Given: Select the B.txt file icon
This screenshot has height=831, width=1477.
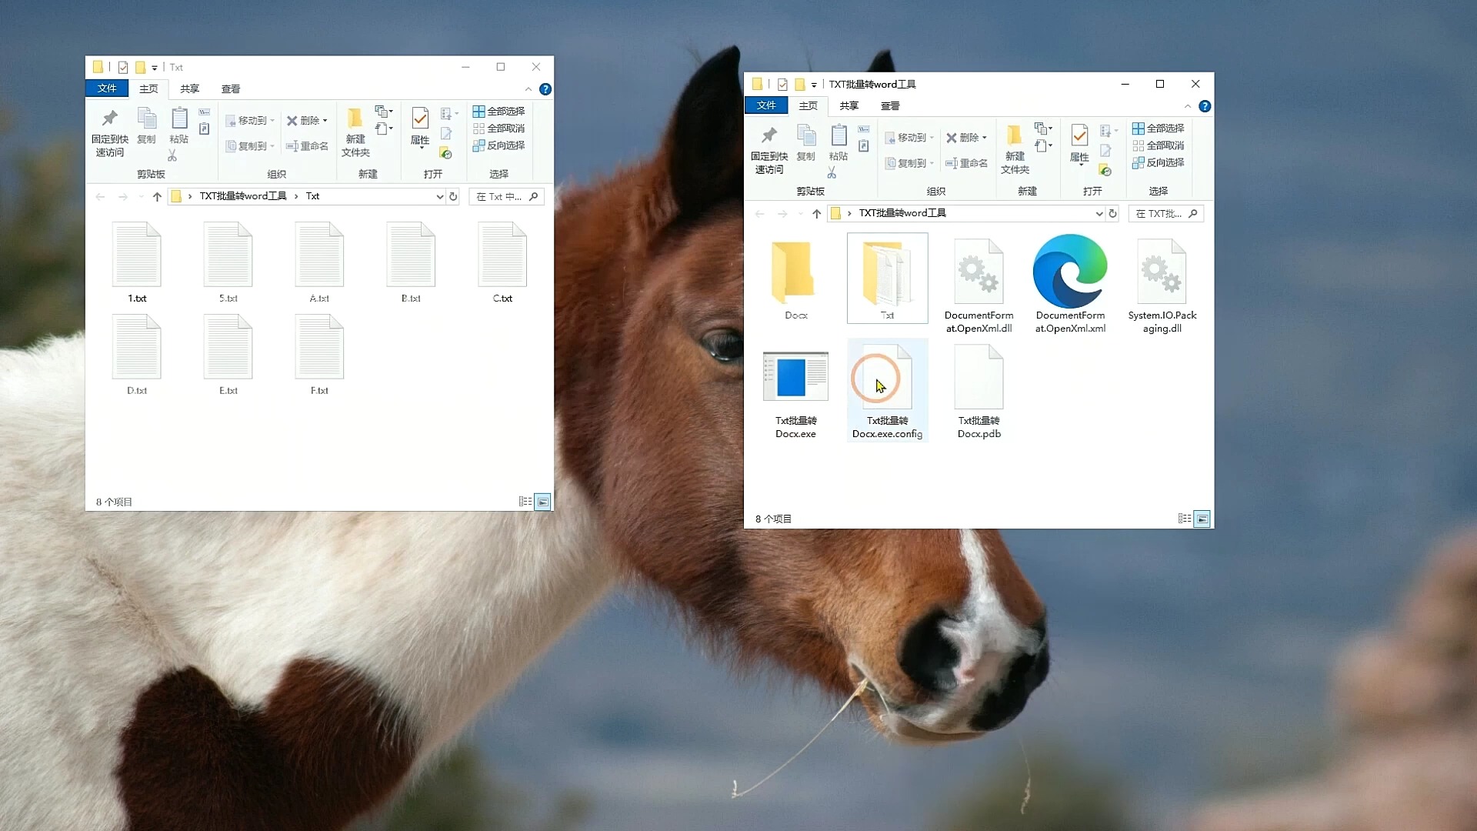Looking at the screenshot, I should pos(411,255).
